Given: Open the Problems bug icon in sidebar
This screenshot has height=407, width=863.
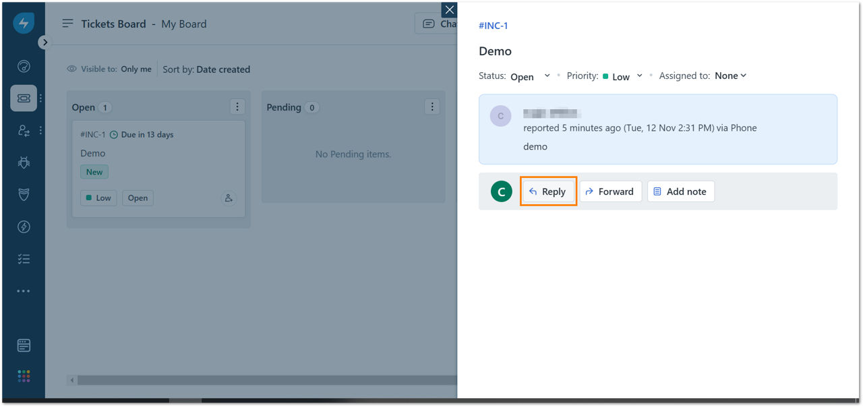Looking at the screenshot, I should pyautogui.click(x=24, y=162).
